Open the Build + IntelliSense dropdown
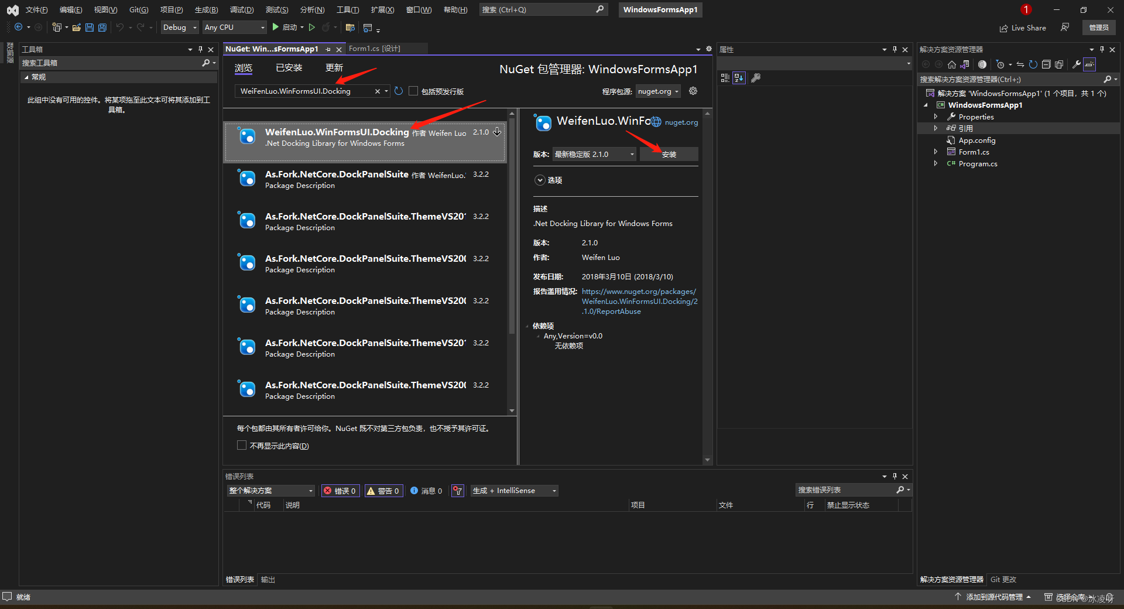 pyautogui.click(x=515, y=491)
